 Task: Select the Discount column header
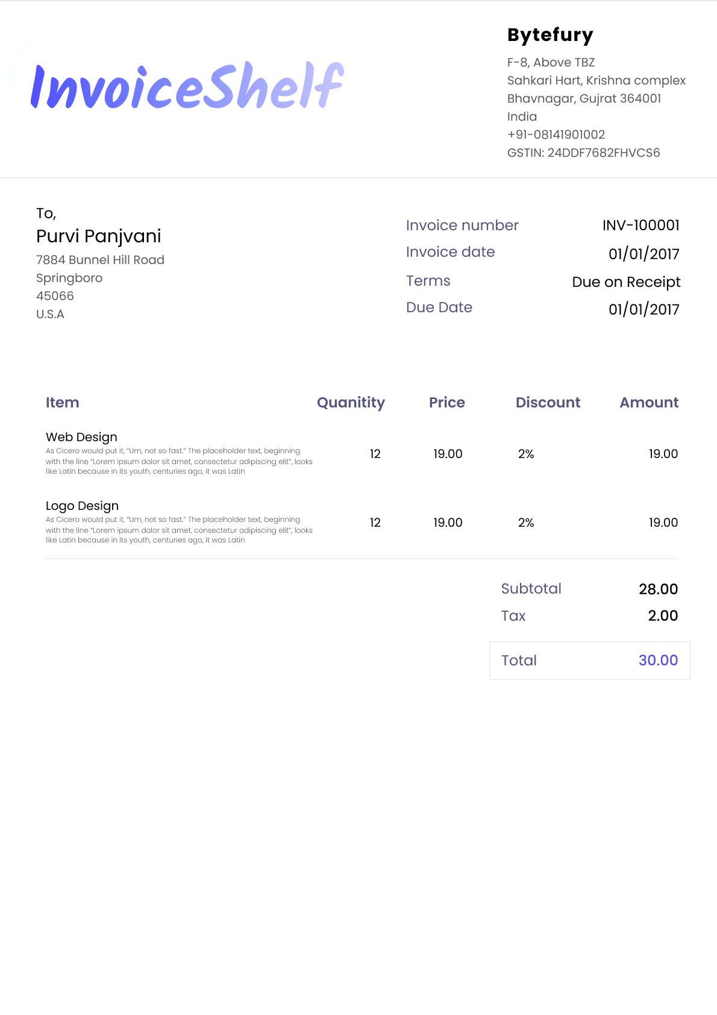[x=548, y=403]
